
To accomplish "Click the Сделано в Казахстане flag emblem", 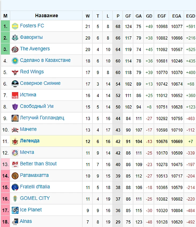I will tap(15, 61).
